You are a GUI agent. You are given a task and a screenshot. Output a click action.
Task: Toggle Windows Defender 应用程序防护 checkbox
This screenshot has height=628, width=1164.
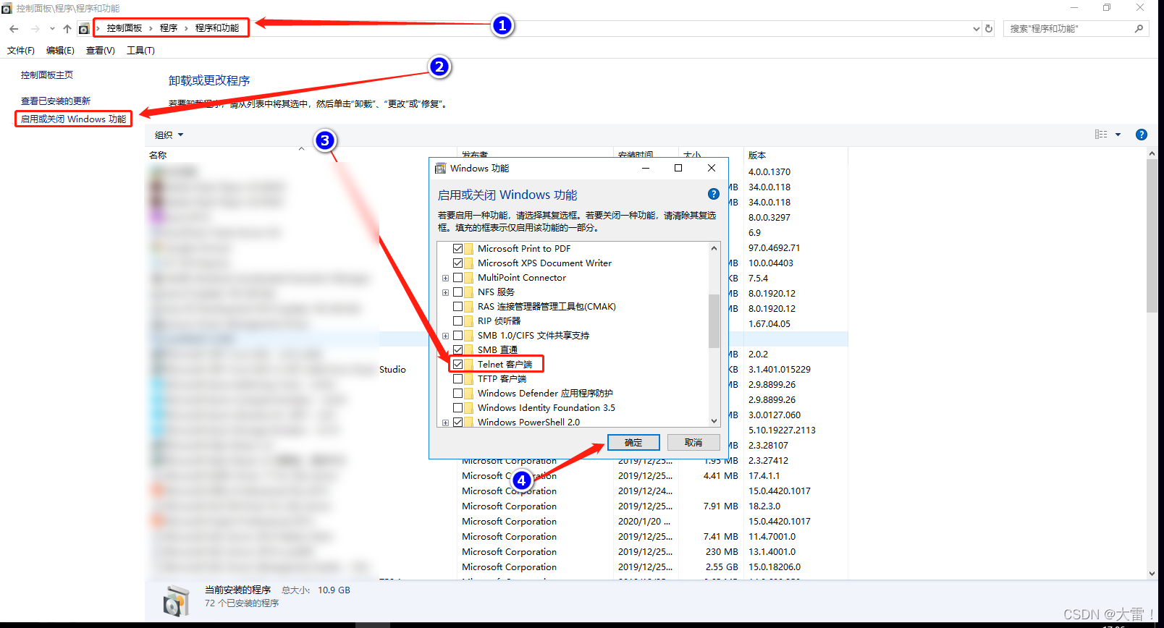pos(457,394)
